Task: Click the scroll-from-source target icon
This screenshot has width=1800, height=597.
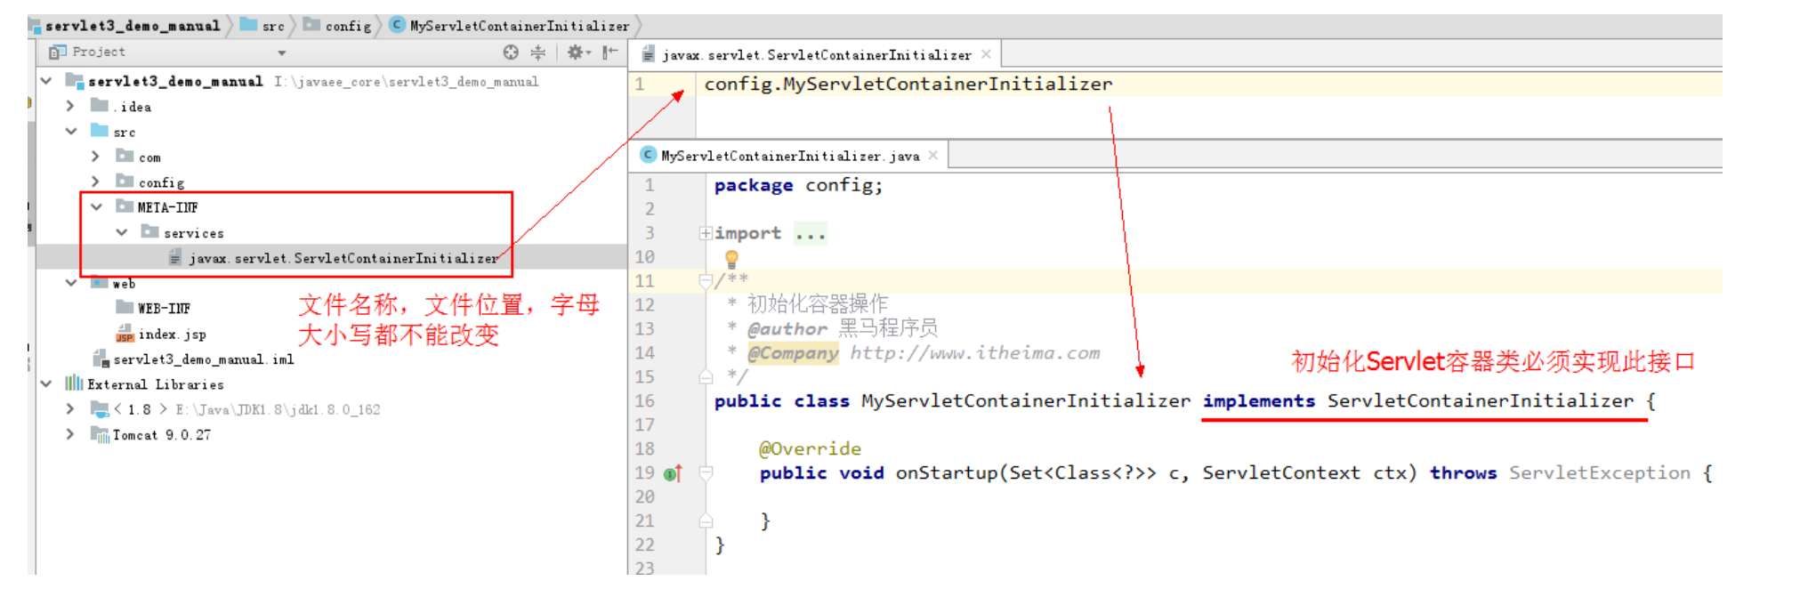Action: (510, 52)
